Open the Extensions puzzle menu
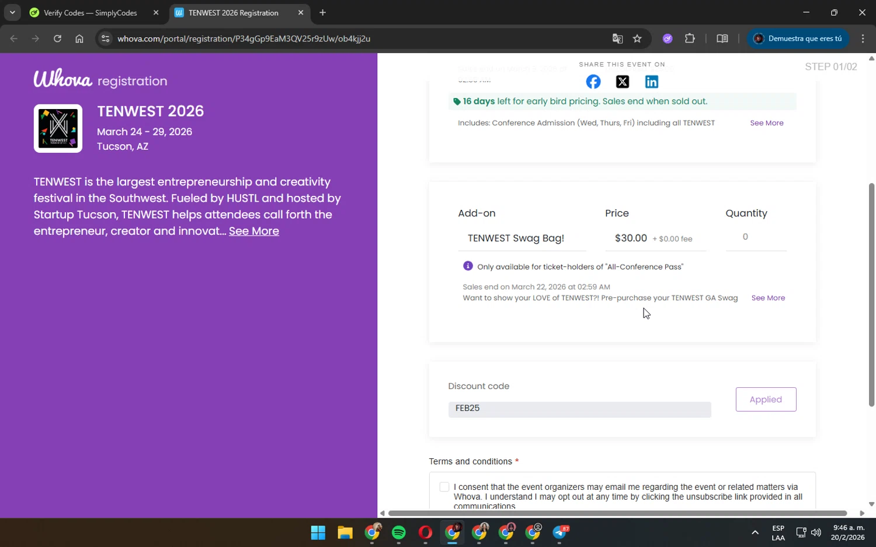The image size is (876, 547). click(690, 38)
